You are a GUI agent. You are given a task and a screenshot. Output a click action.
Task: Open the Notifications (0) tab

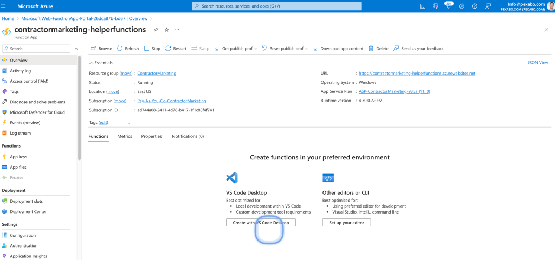(188, 136)
